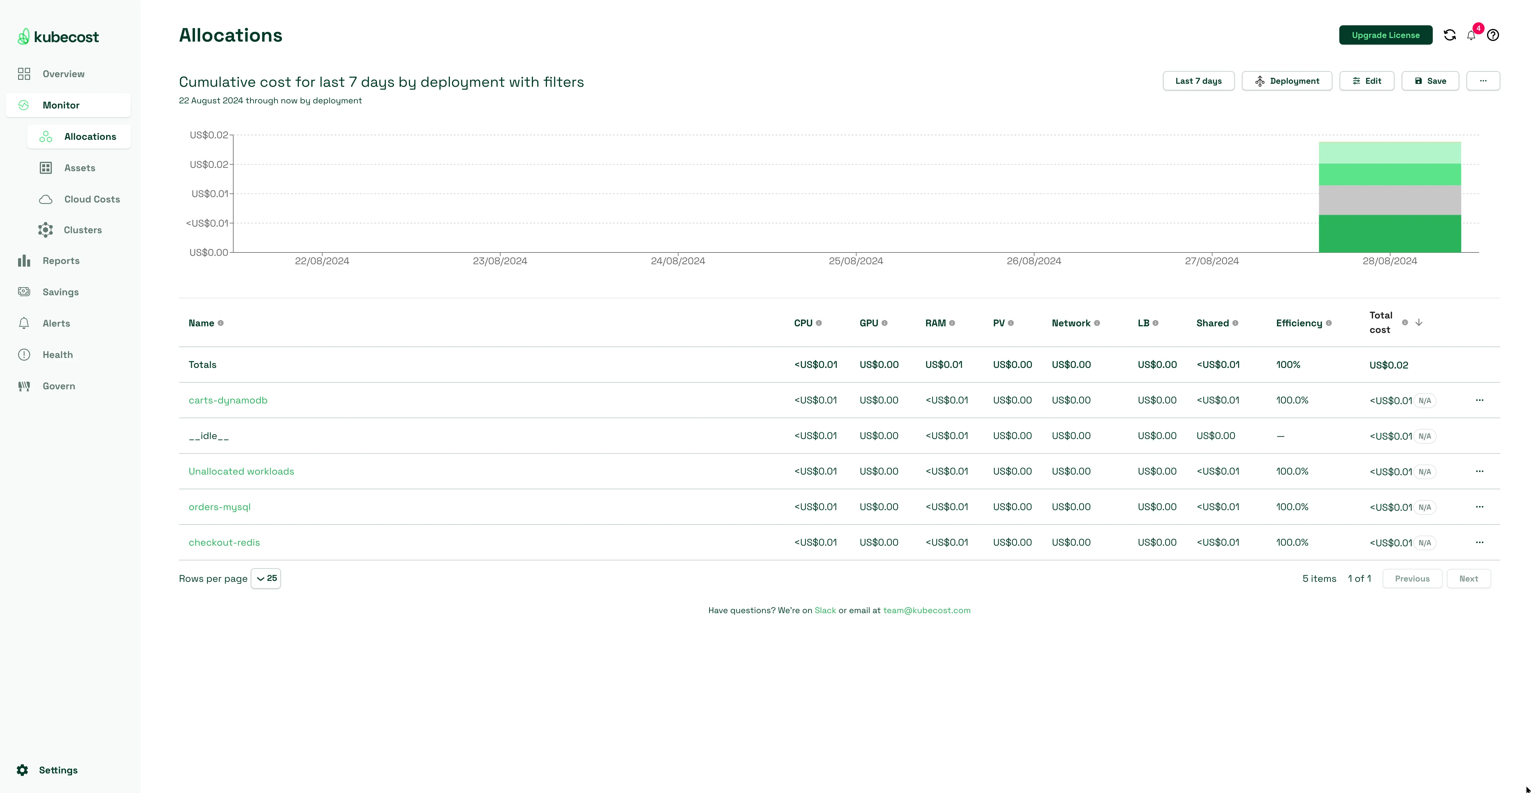The width and height of the screenshot is (1531, 793).
Task: Click the kubecost logo
Action: click(58, 37)
